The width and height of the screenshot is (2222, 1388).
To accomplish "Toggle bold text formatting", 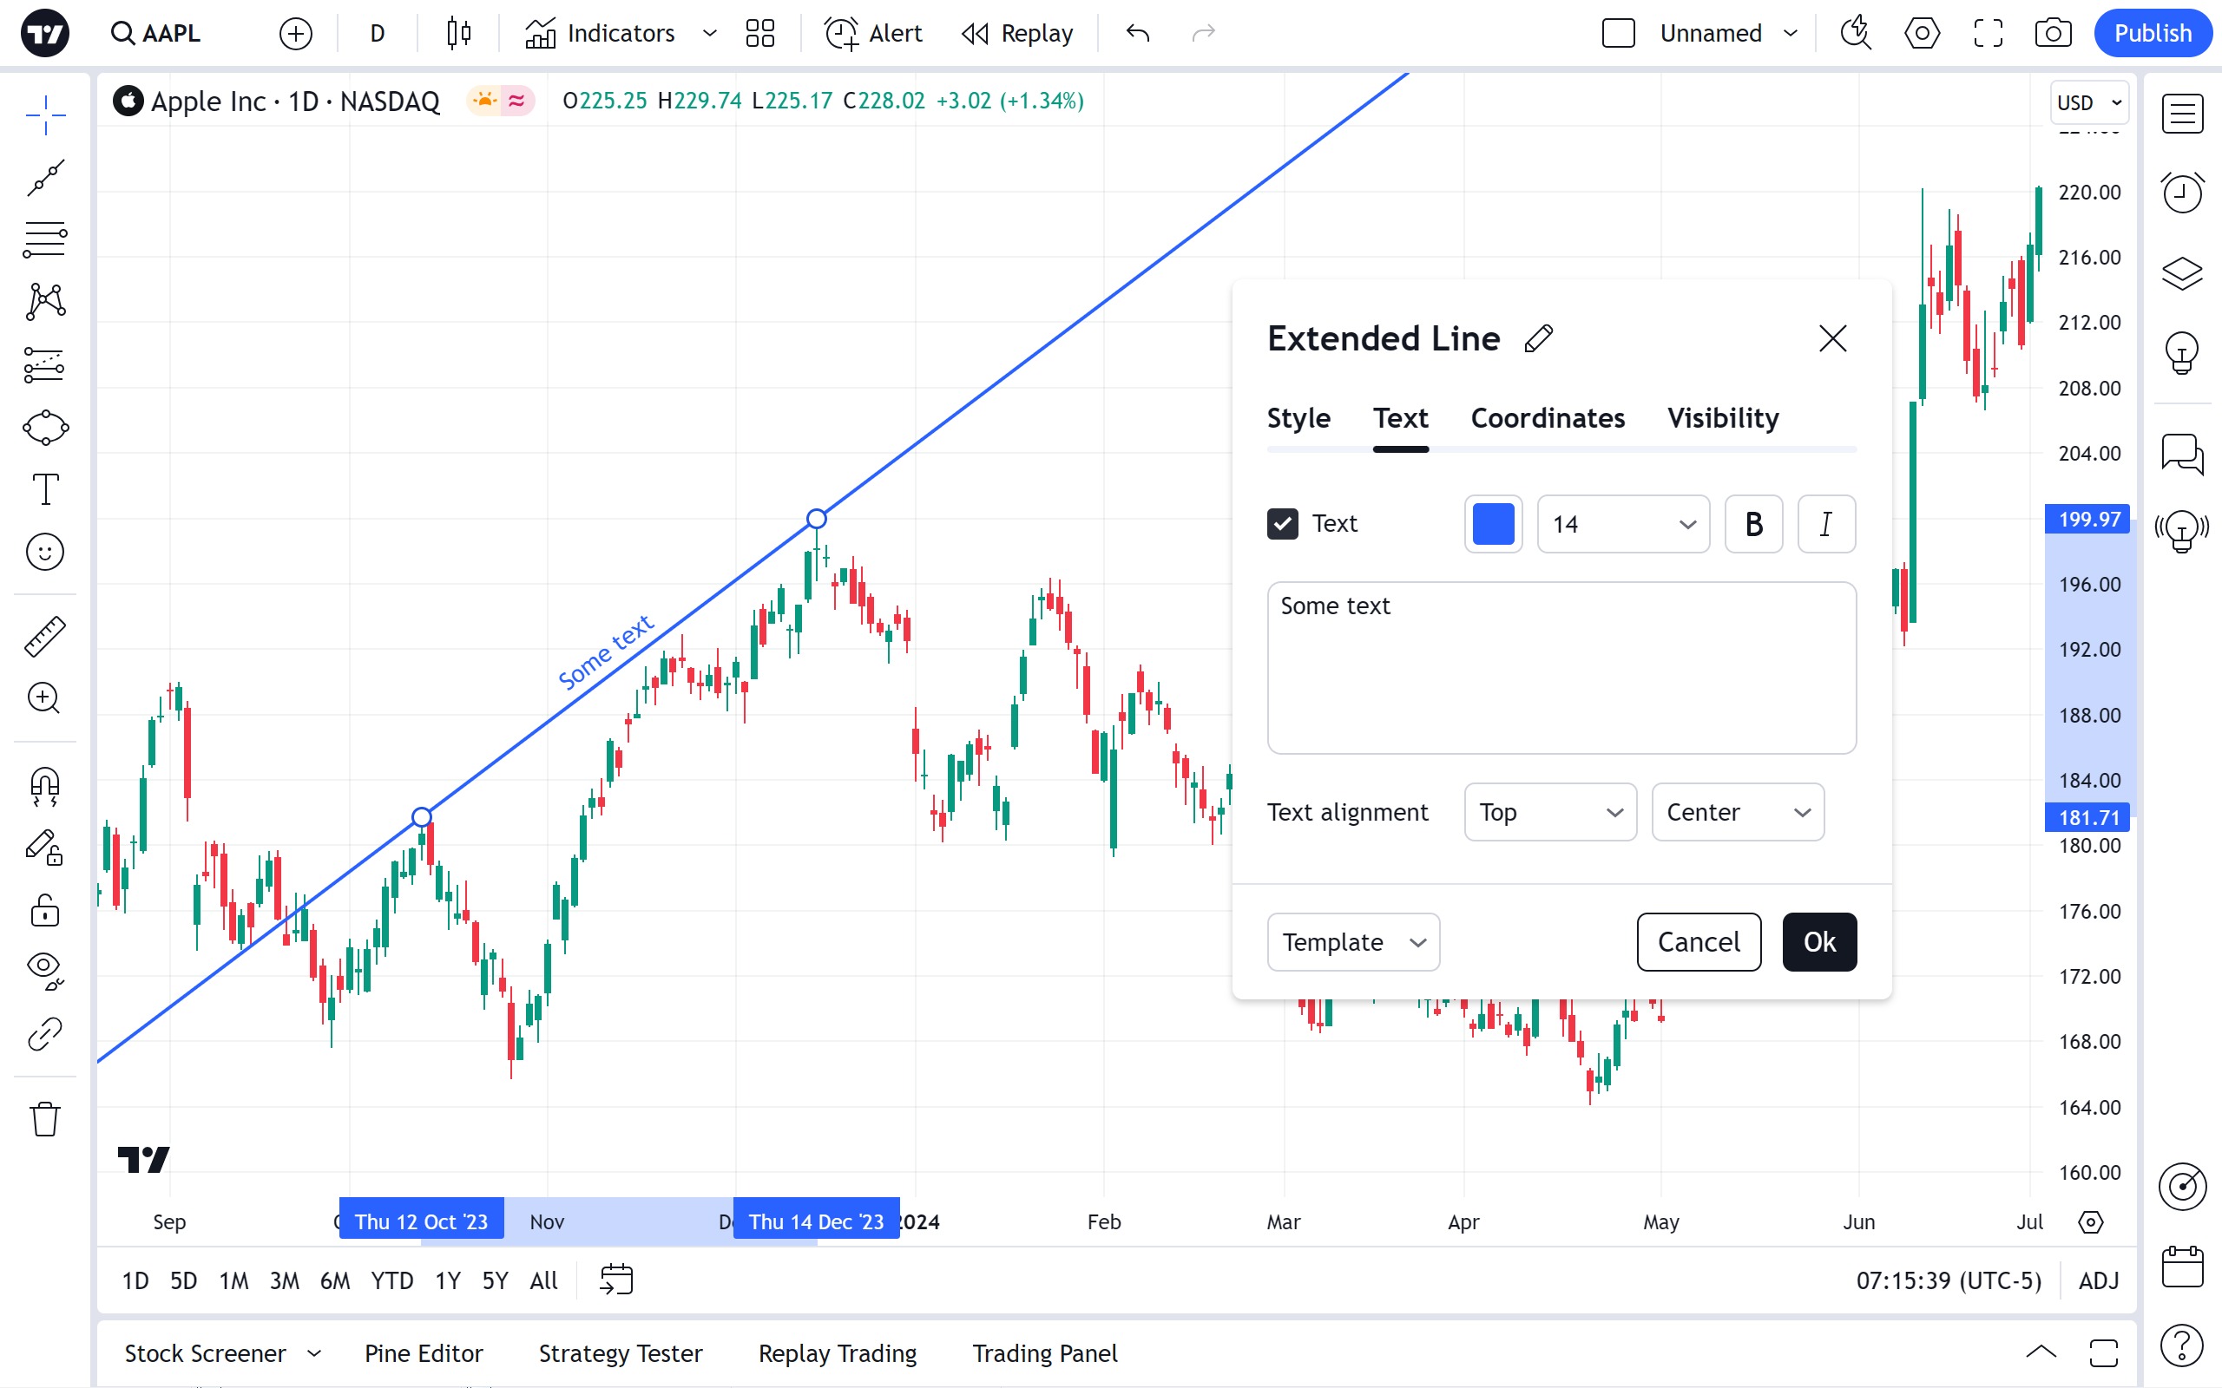I will 1752,524.
